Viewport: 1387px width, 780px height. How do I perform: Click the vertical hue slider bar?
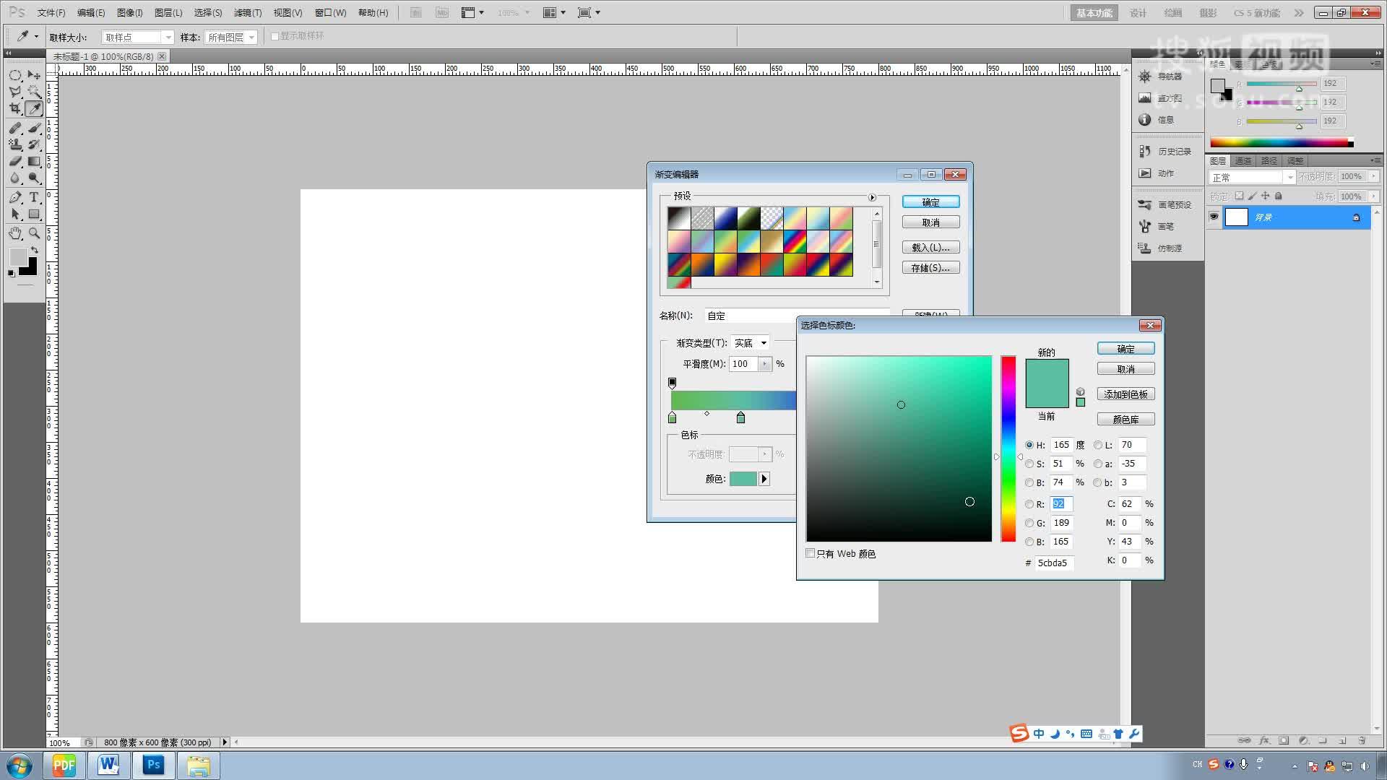click(x=1008, y=448)
